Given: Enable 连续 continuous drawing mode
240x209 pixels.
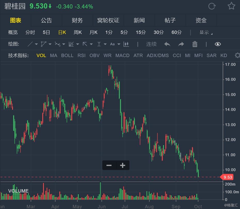Looking at the screenshot, I should coord(151,44).
